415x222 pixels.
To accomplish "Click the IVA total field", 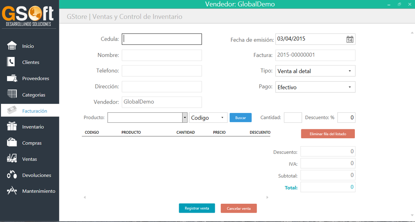I will click(328, 163).
